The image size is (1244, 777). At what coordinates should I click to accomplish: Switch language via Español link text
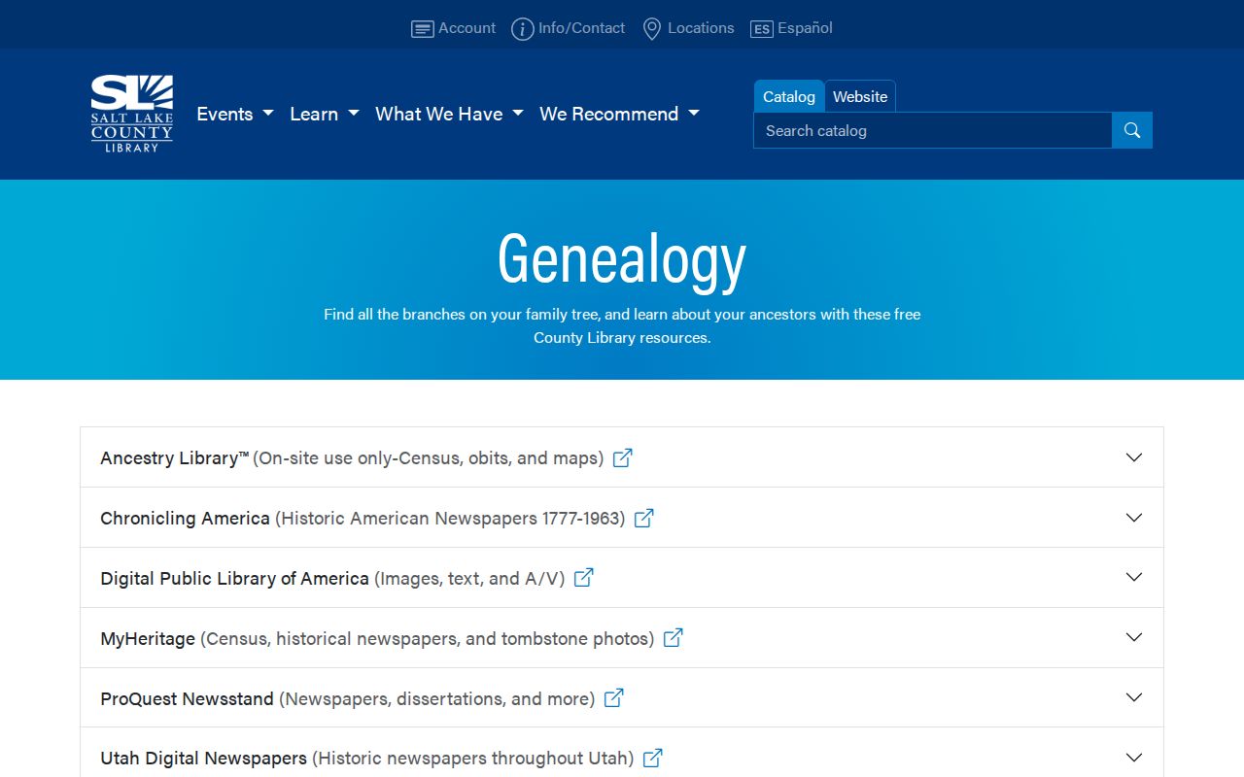click(x=805, y=28)
